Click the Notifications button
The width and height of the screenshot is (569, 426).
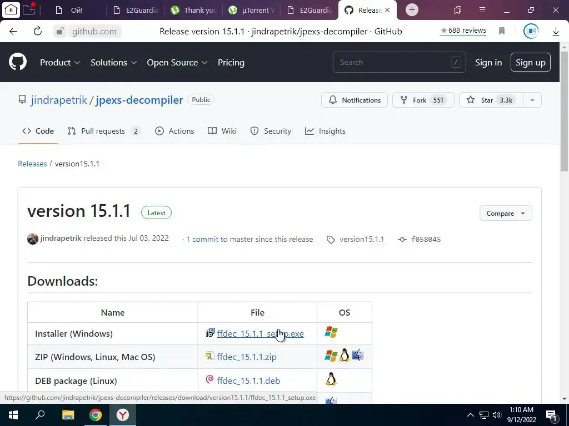click(x=355, y=100)
